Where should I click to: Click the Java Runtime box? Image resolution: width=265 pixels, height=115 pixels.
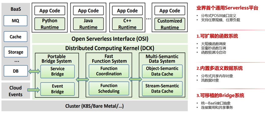(x=88, y=24)
